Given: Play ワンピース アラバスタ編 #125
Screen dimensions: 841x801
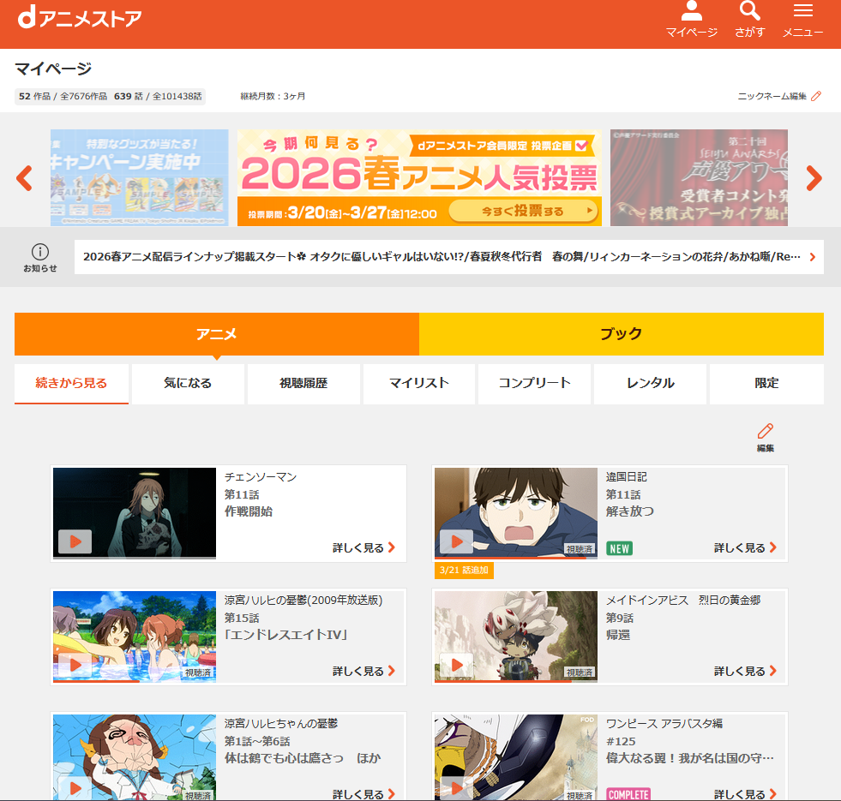Looking at the screenshot, I should tap(456, 787).
